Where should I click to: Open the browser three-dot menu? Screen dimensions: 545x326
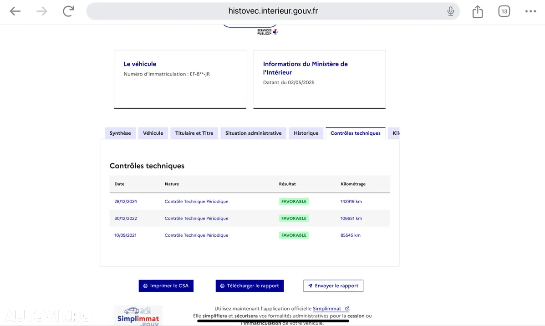point(530,11)
